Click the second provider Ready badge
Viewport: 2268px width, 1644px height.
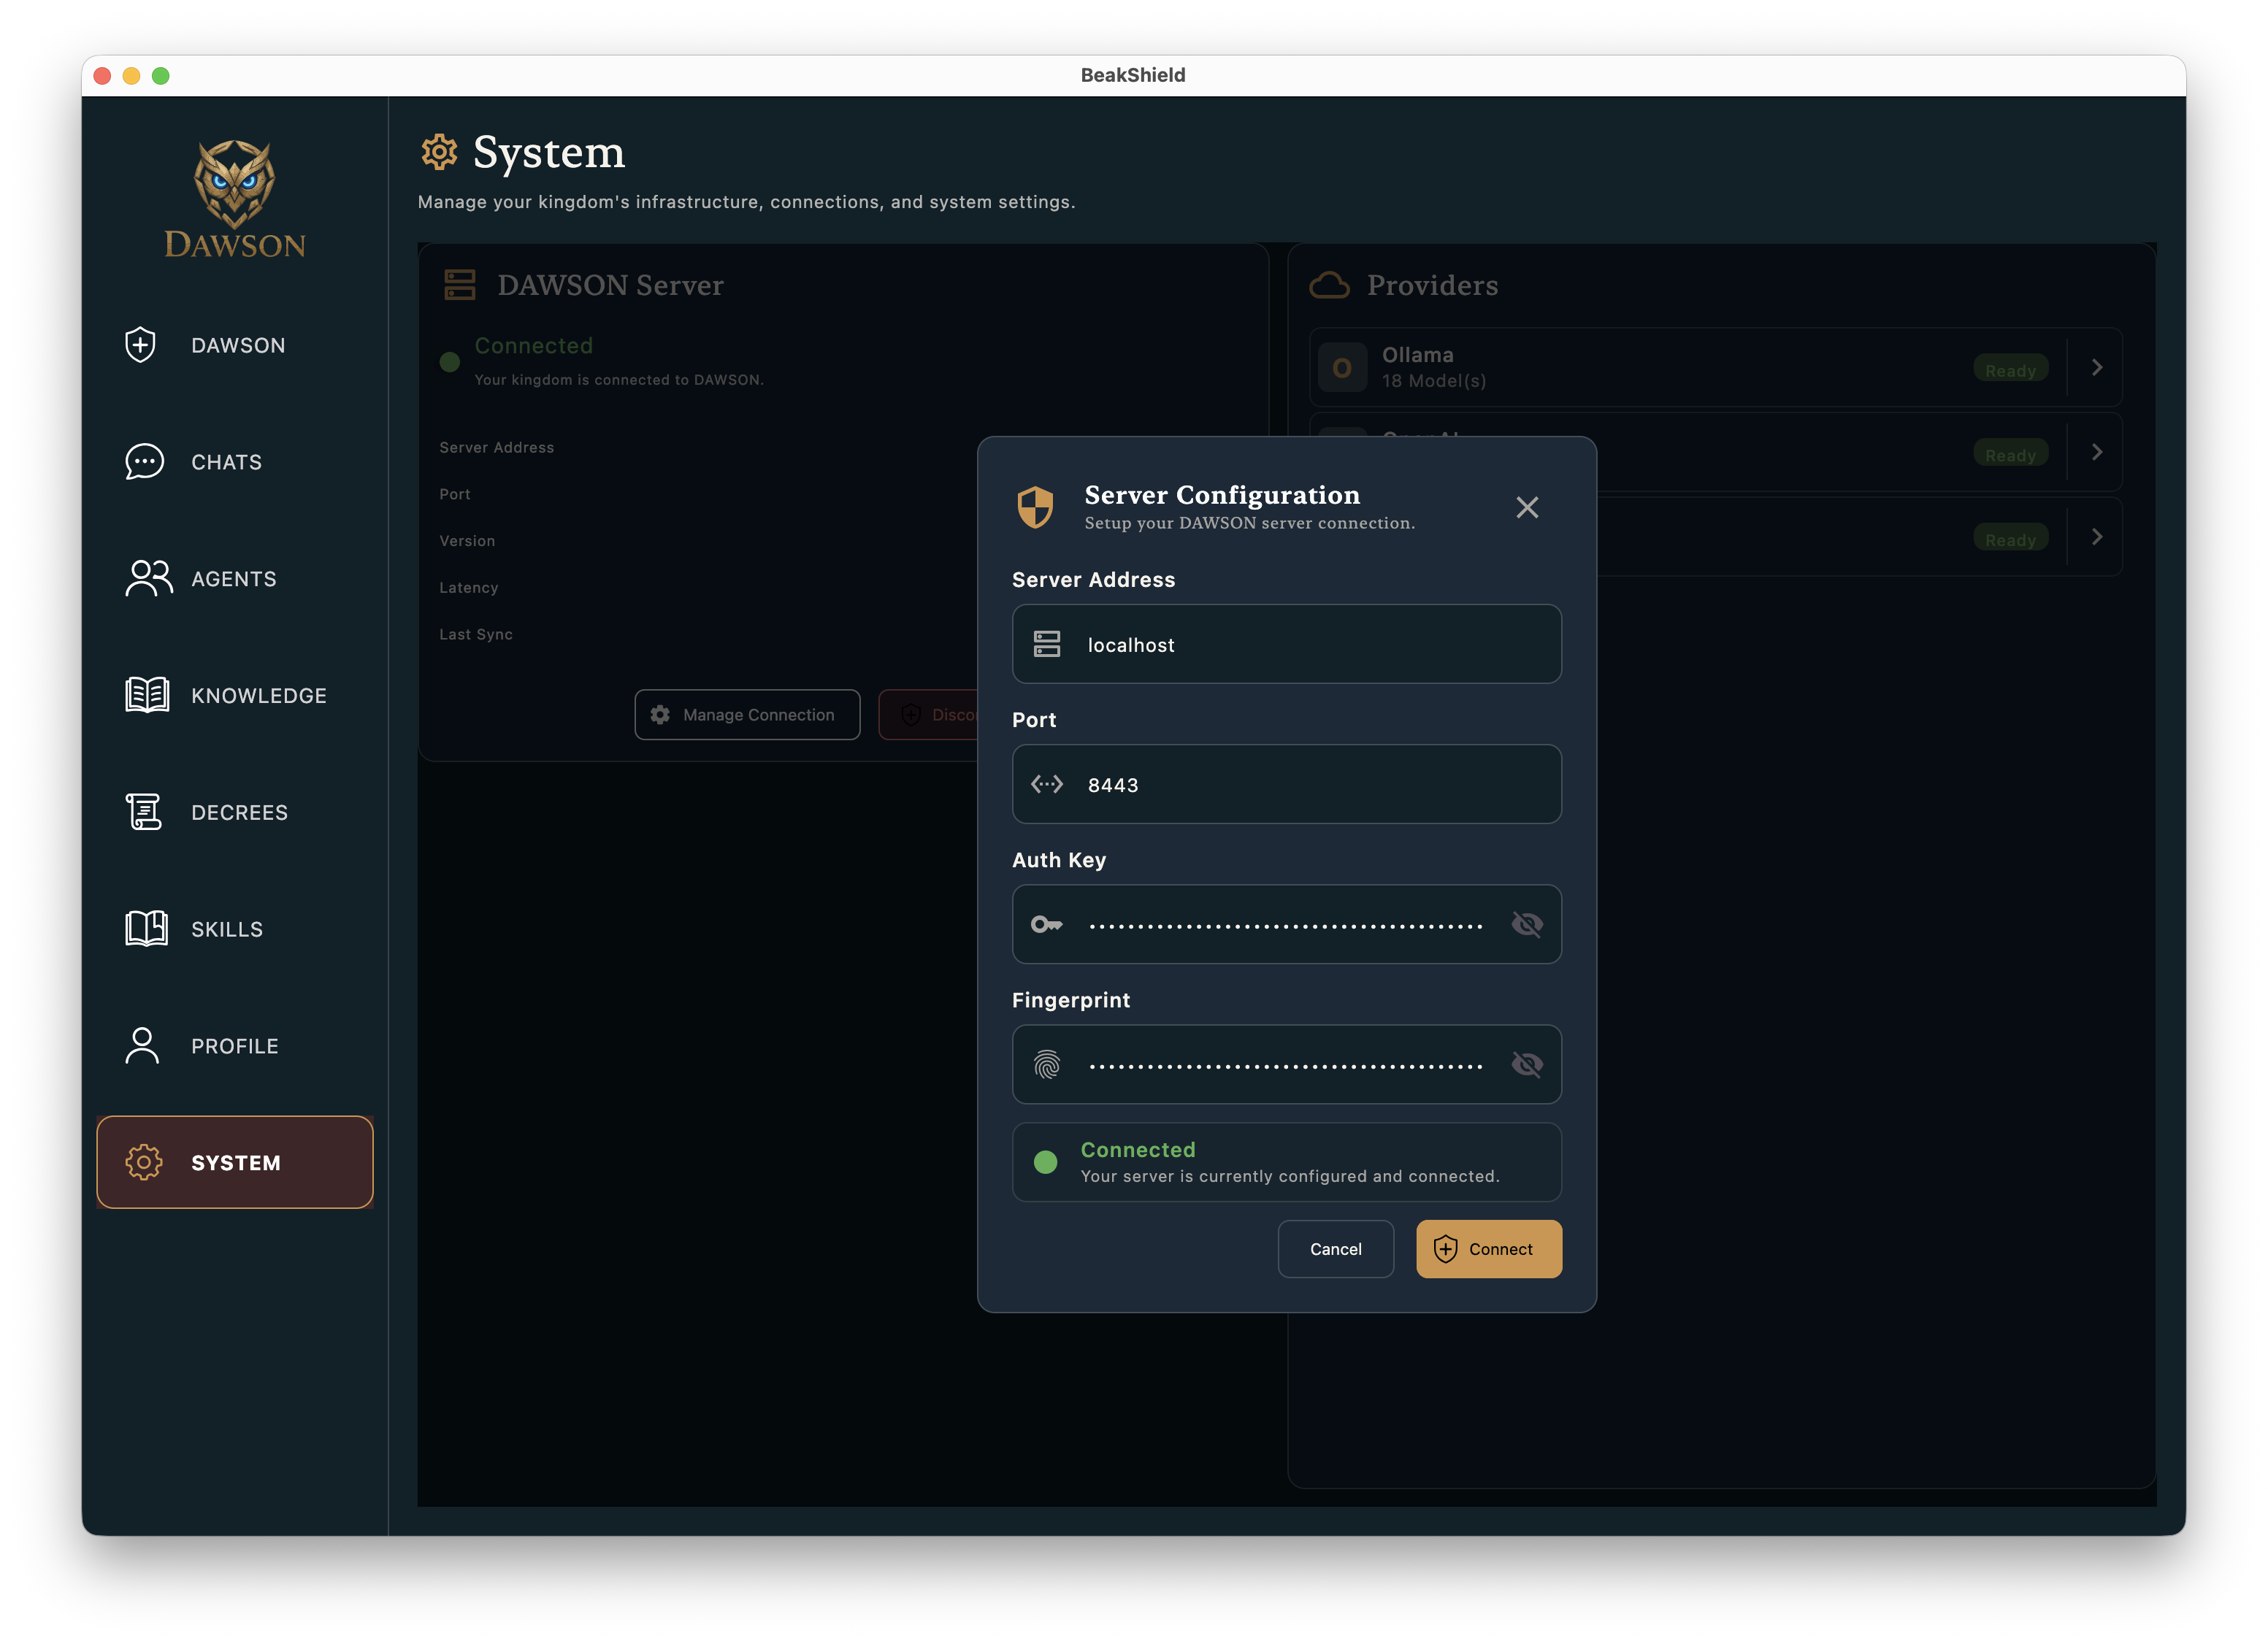click(2010, 454)
